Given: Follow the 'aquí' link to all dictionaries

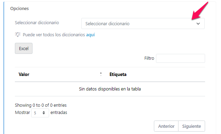Looking at the screenshot, I should tap(91, 35).
